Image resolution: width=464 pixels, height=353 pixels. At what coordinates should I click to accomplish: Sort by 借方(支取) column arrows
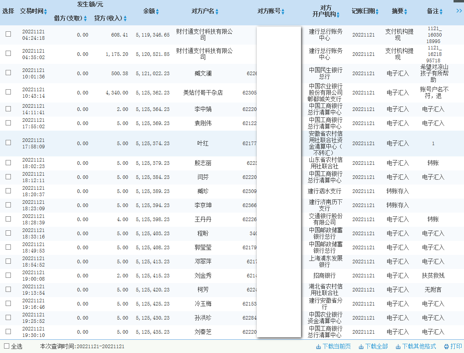(85, 18)
